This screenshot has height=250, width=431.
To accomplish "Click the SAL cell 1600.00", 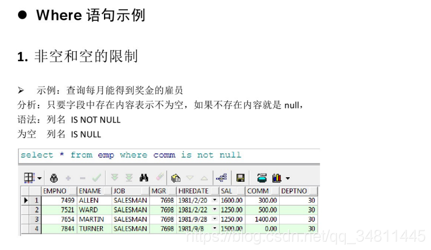I will pyautogui.click(x=232, y=200).
